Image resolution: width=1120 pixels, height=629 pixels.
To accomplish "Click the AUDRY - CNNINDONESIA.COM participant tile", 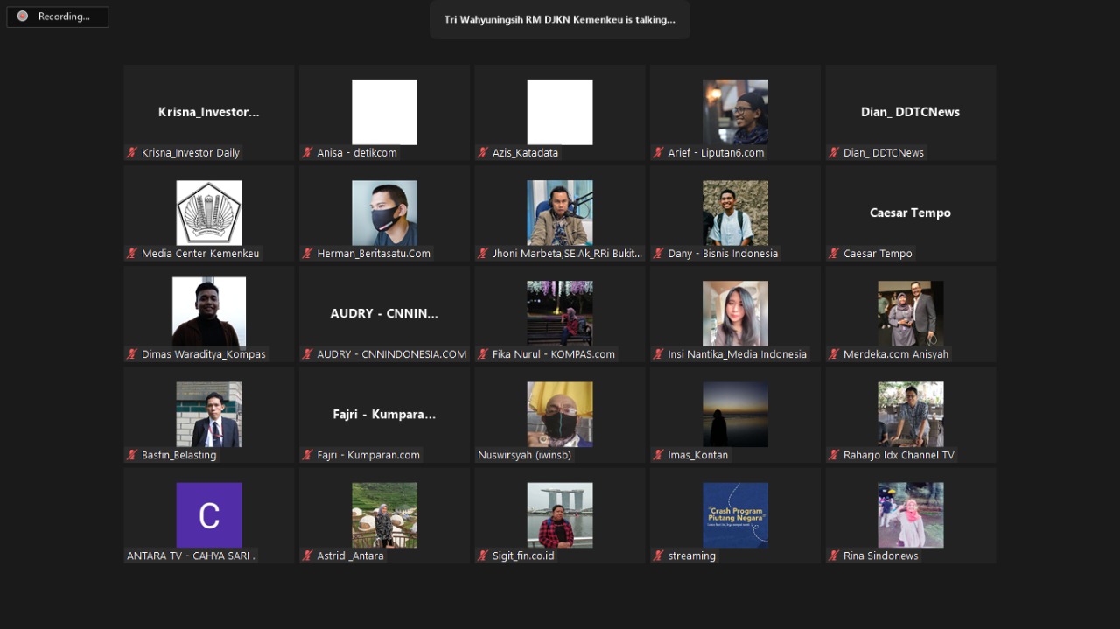I will coord(385,313).
